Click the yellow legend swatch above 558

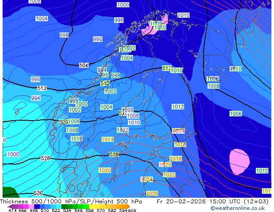pos(92,206)
